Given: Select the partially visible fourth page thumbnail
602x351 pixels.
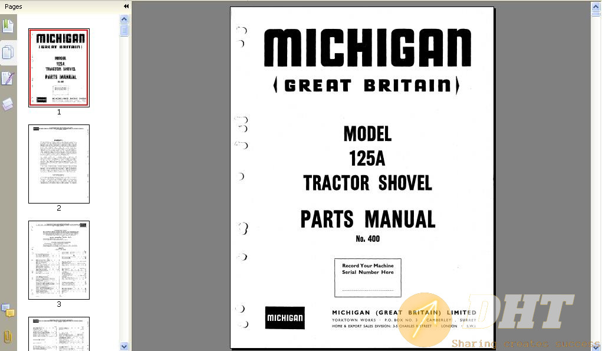Looking at the screenshot, I should (59, 334).
